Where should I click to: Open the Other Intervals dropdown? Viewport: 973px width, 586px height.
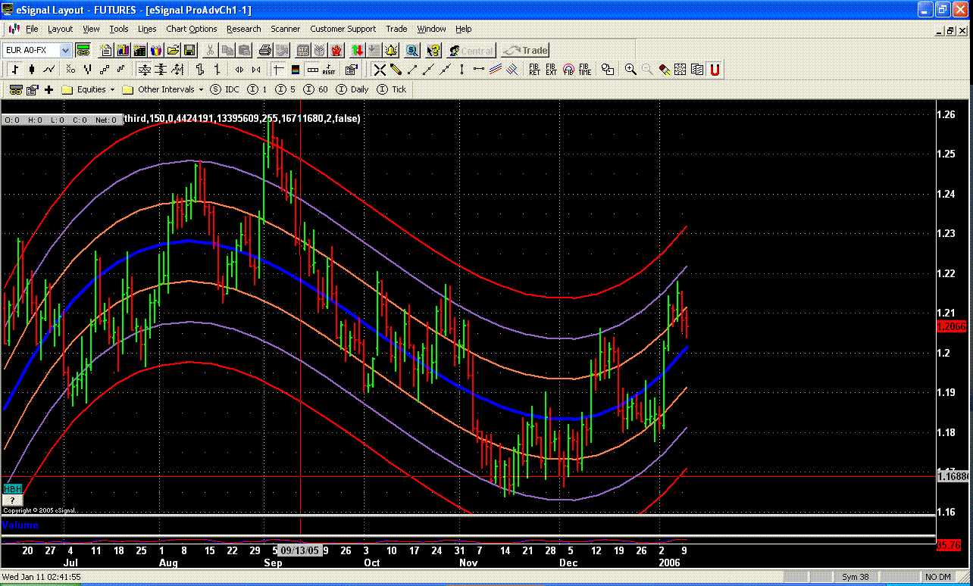pos(200,89)
